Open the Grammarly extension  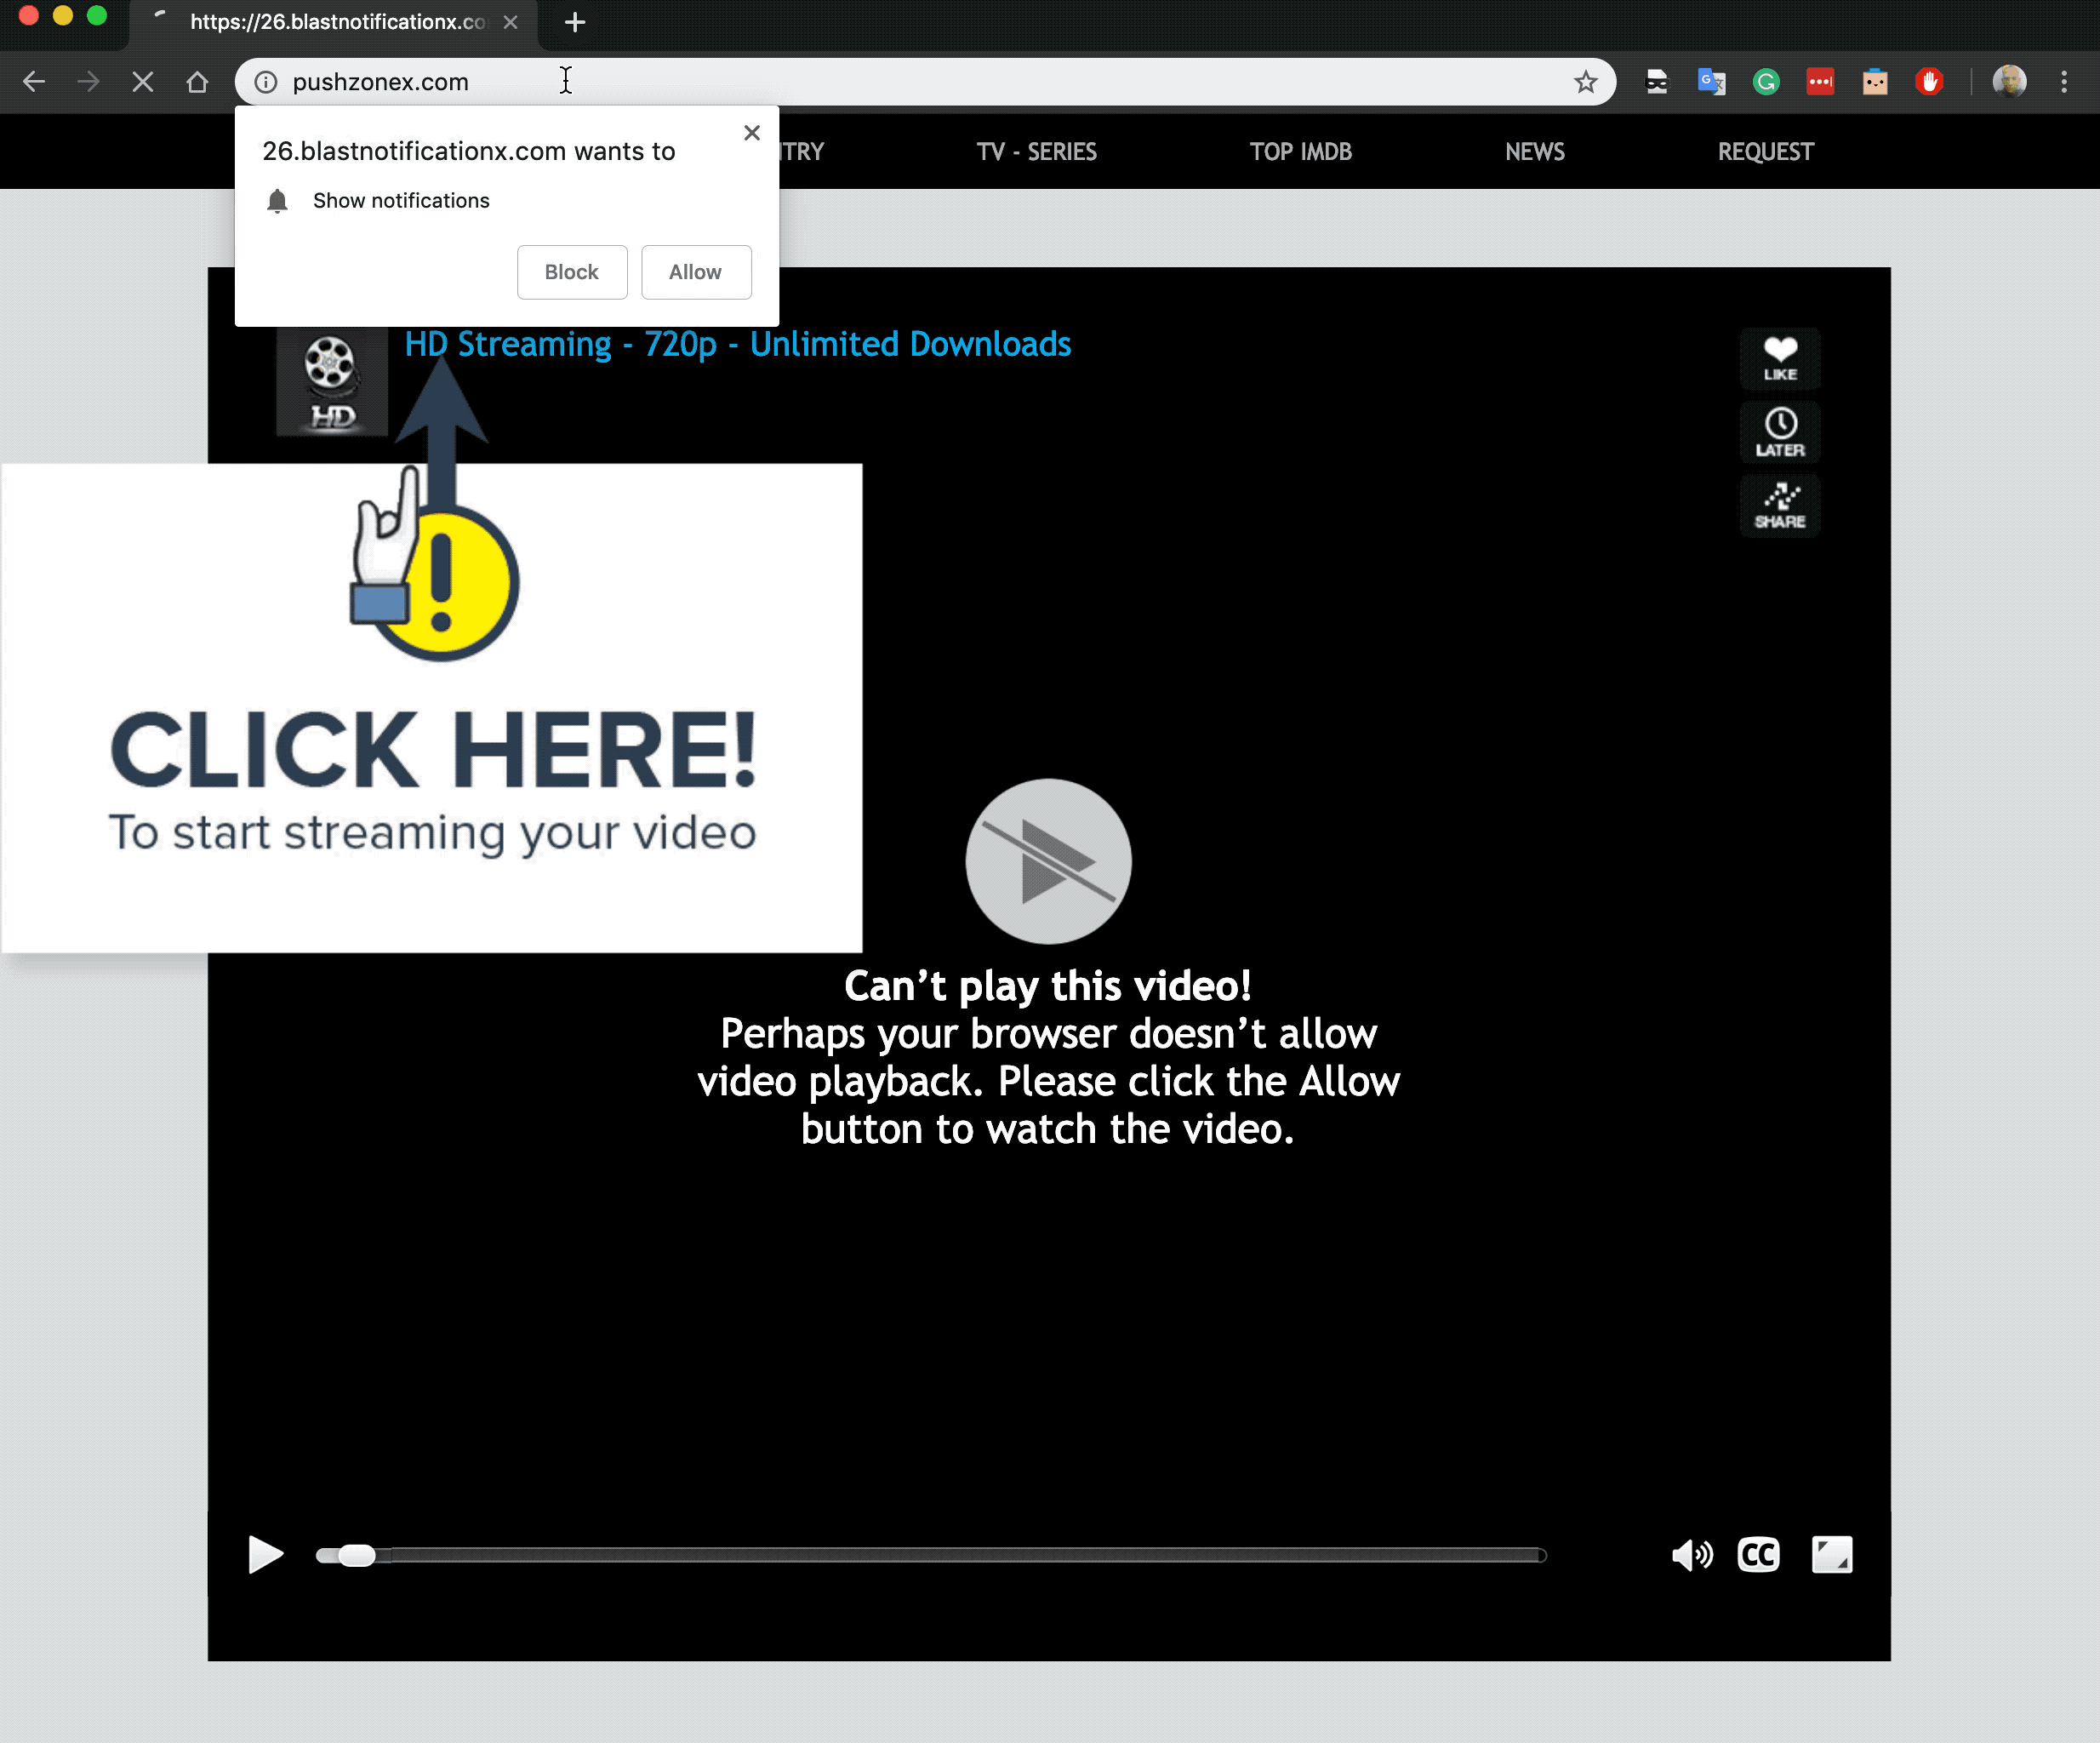point(1767,82)
